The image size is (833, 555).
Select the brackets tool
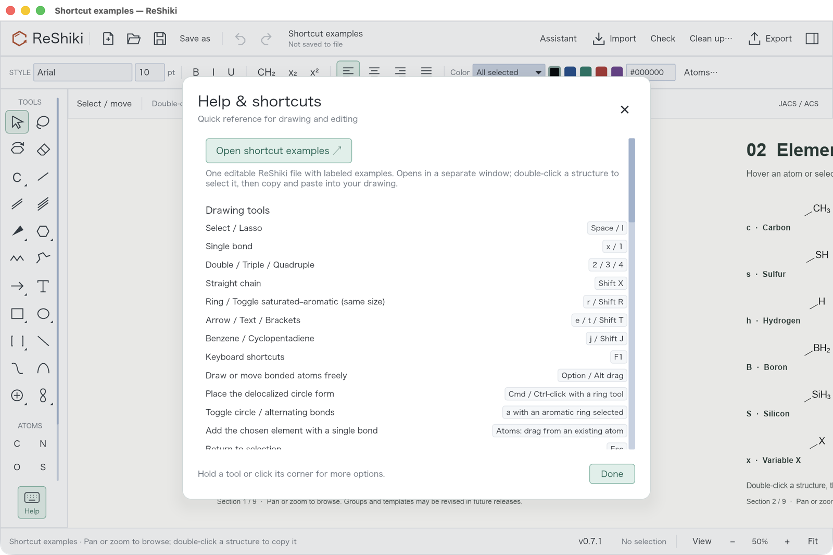click(x=17, y=341)
